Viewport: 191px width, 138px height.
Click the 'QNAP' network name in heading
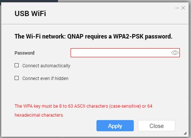[75, 36]
